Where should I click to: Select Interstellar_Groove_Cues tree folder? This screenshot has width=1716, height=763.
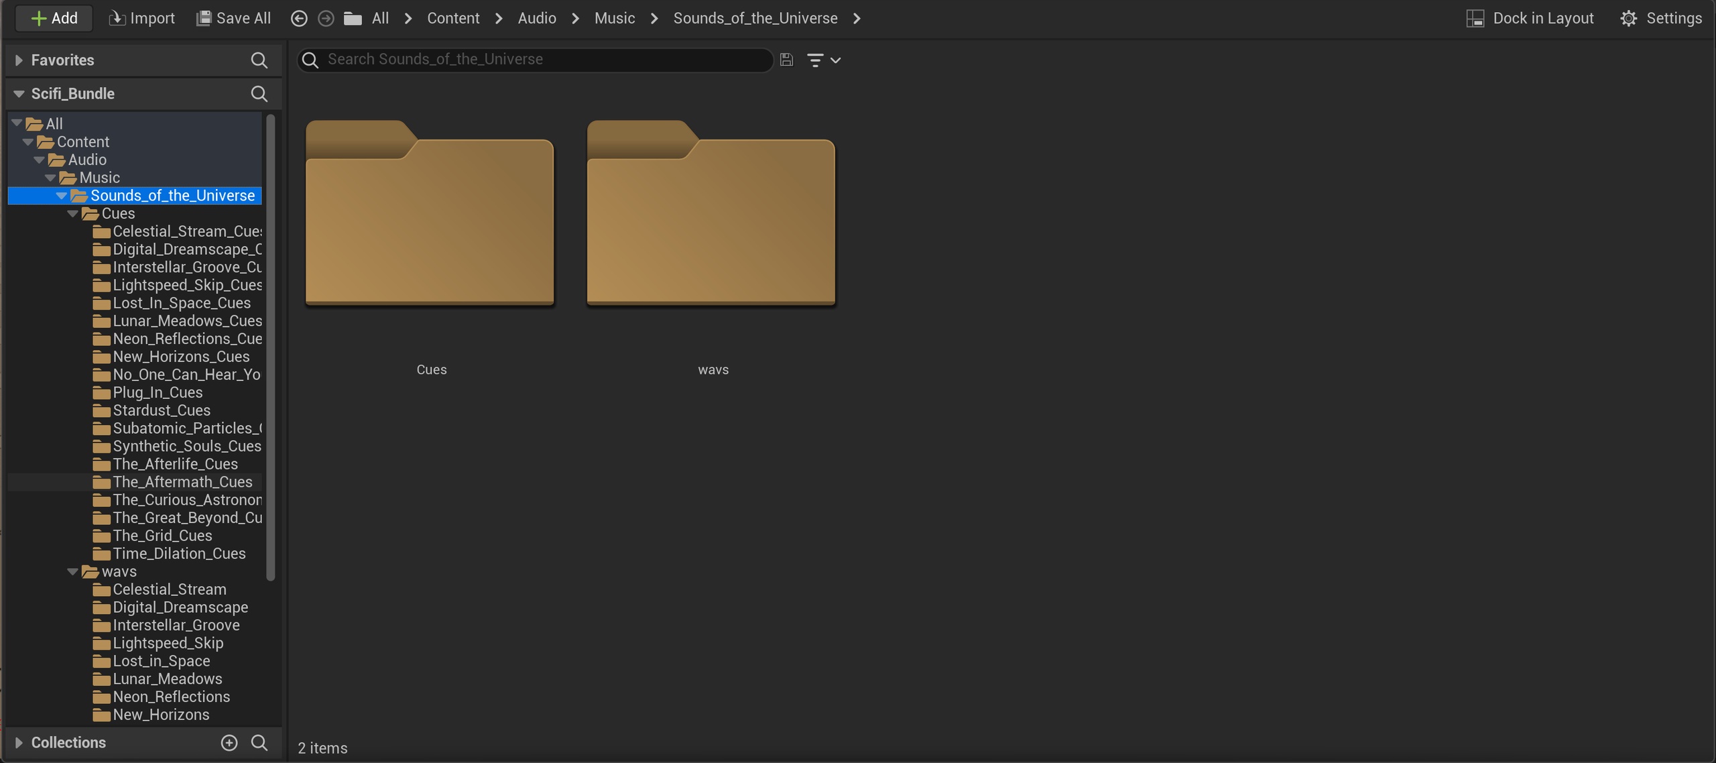(177, 267)
